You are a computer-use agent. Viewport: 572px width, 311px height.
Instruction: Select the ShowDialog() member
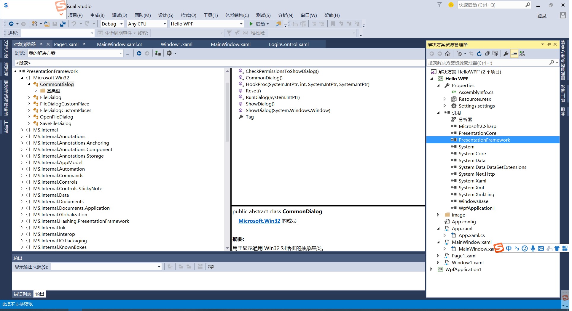(260, 104)
